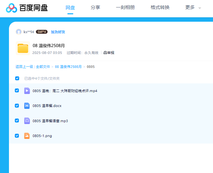Click 返回上一级 breadcrumb link
This screenshot has height=173, width=213.
coord(24,67)
